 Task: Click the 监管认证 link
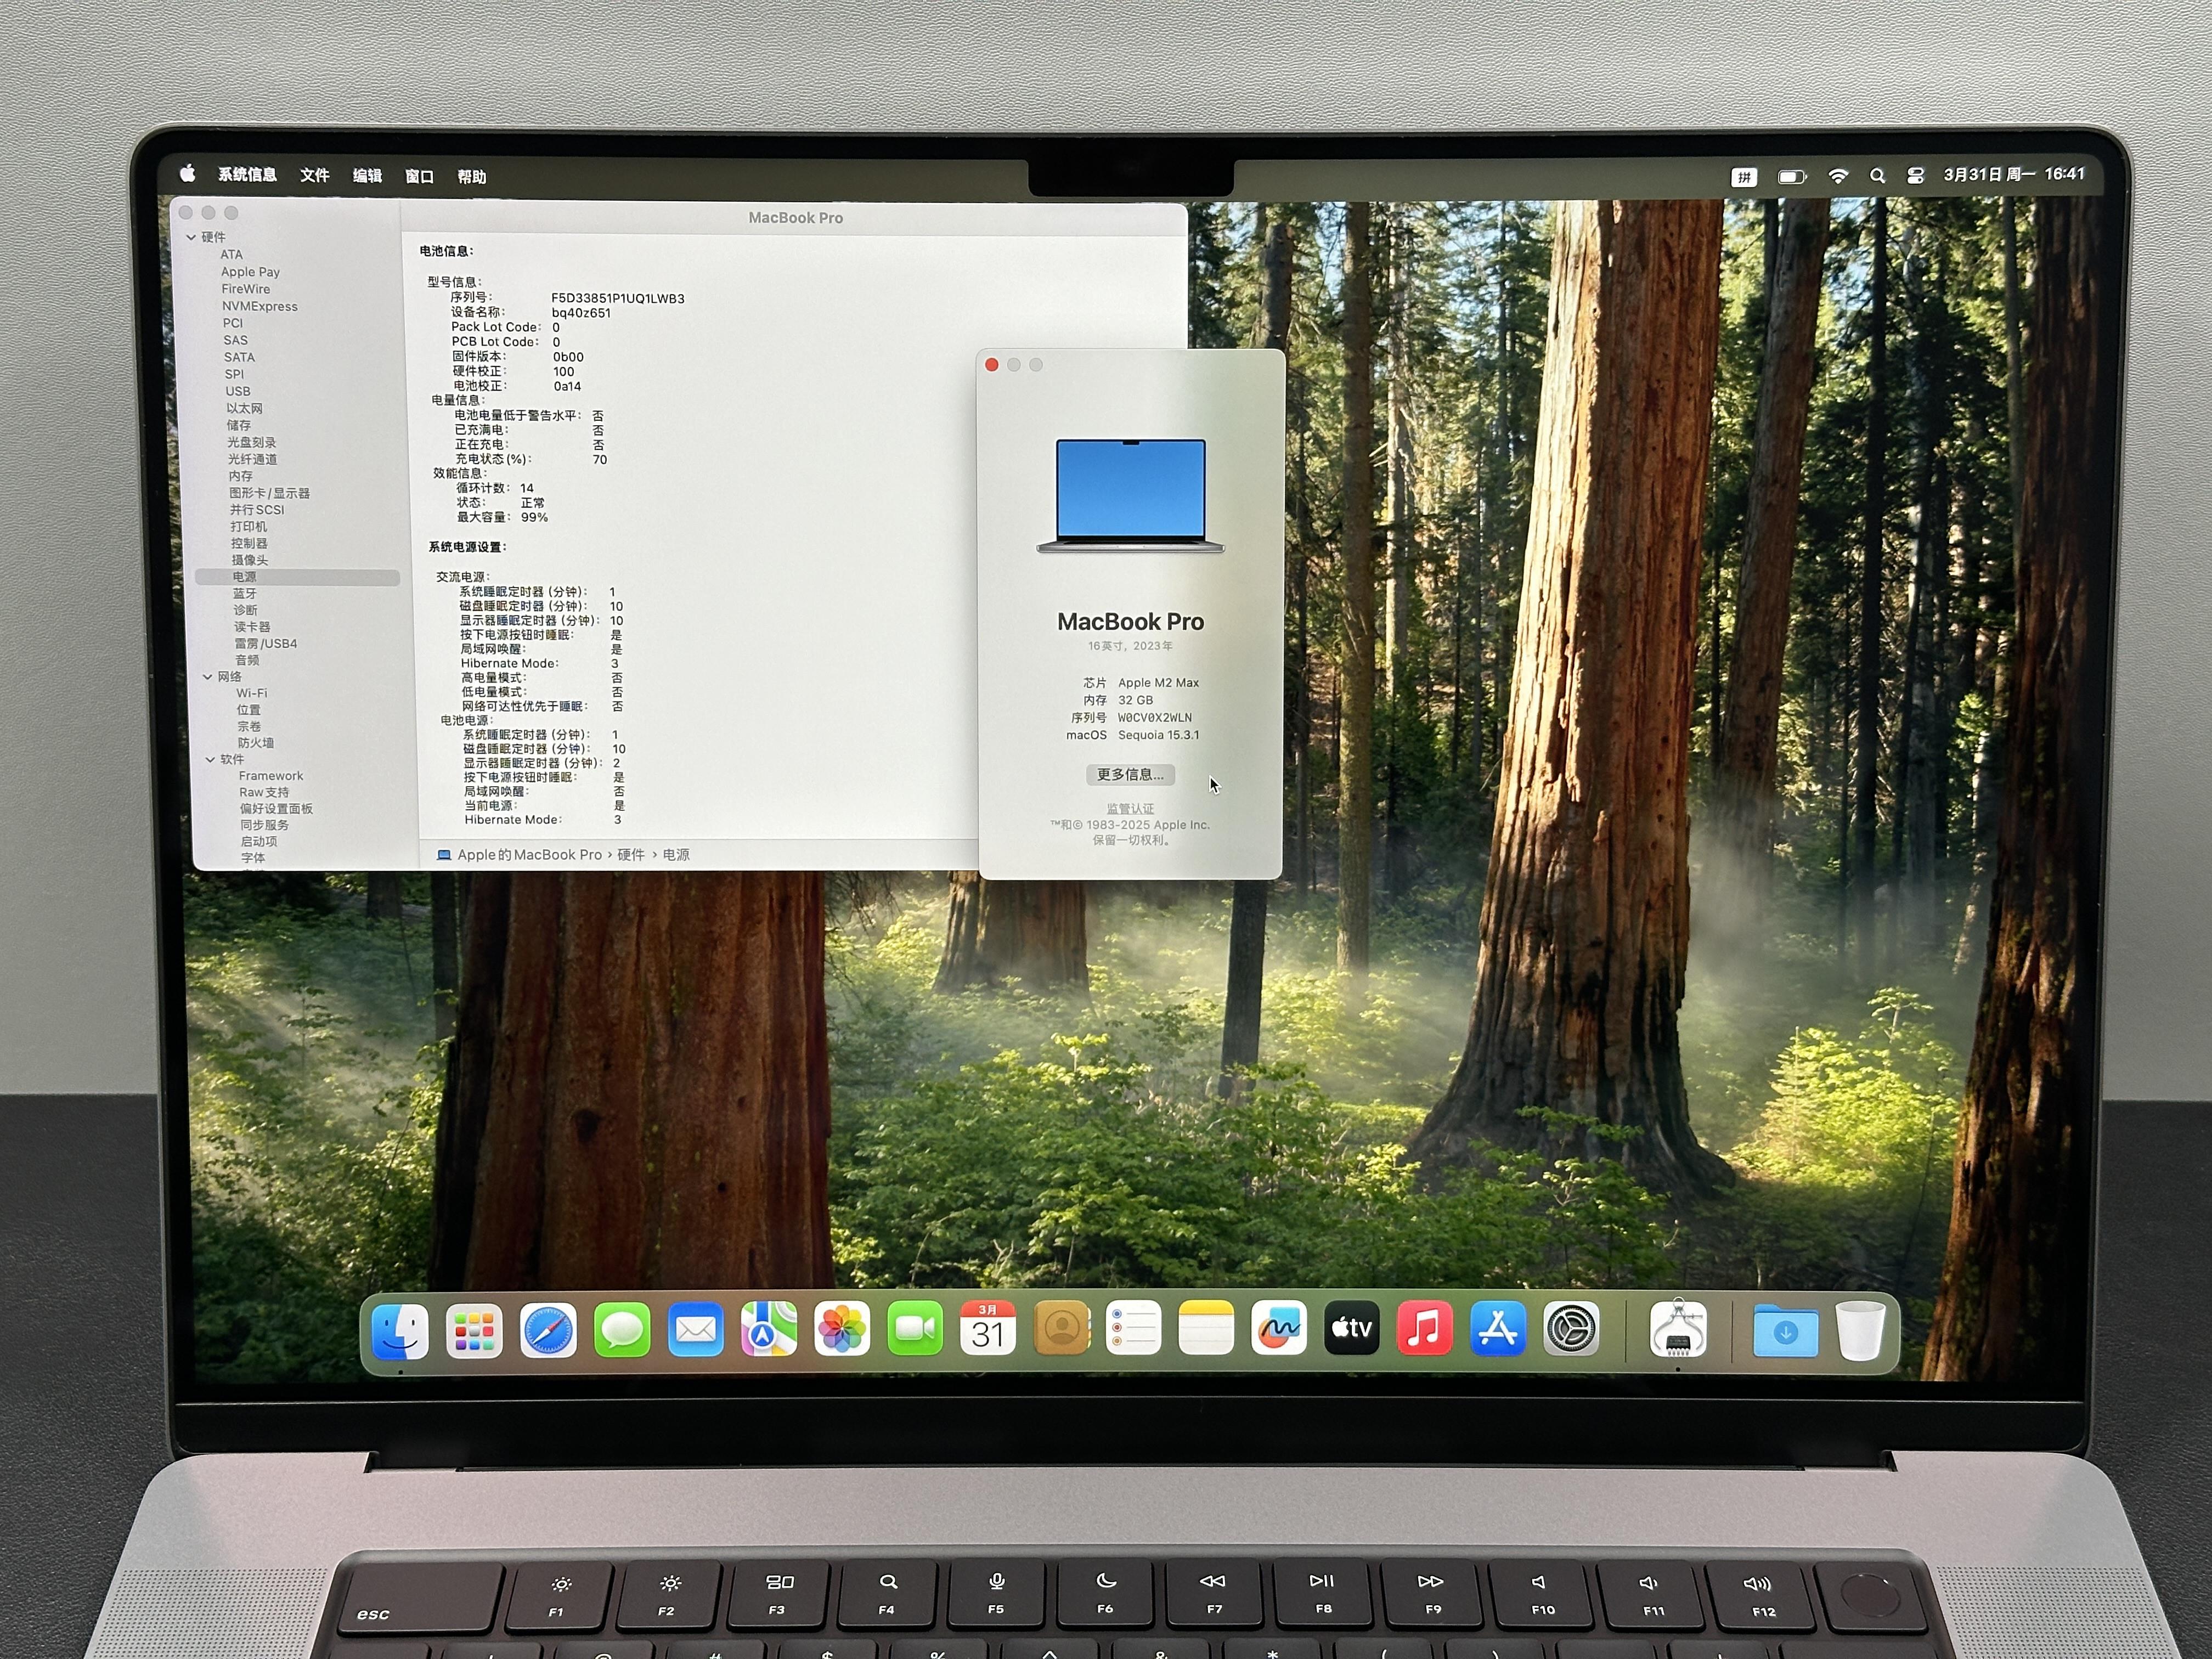pos(1130,809)
